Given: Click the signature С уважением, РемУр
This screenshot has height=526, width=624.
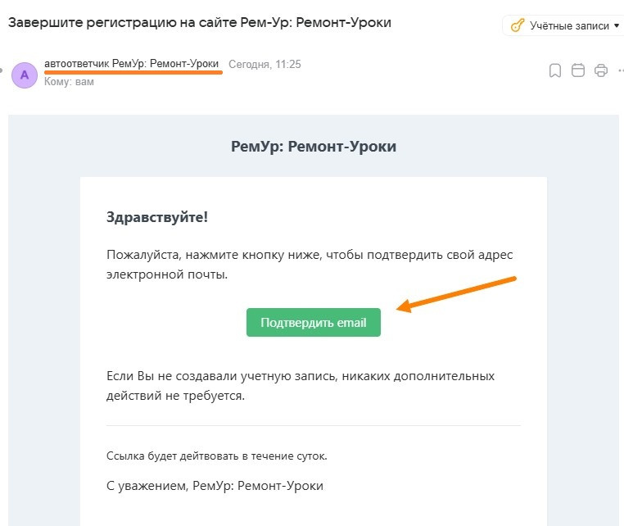Looking at the screenshot, I should tap(215, 486).
